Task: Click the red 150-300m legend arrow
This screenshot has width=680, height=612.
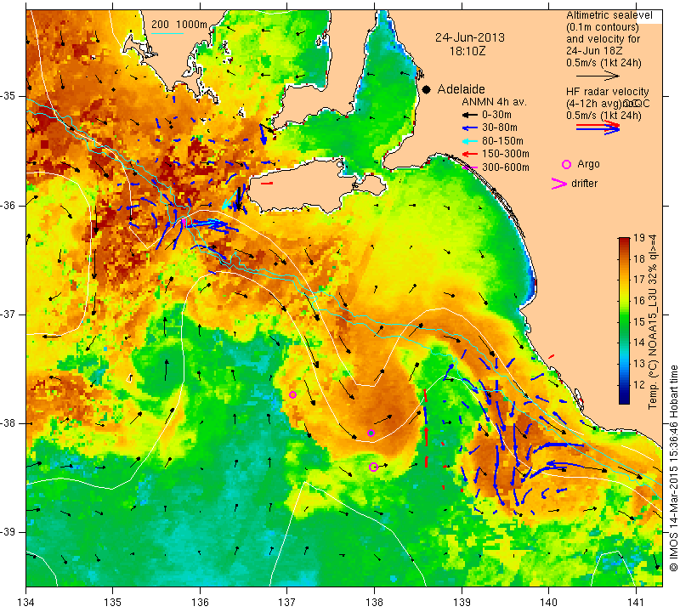Action: pyautogui.click(x=469, y=154)
